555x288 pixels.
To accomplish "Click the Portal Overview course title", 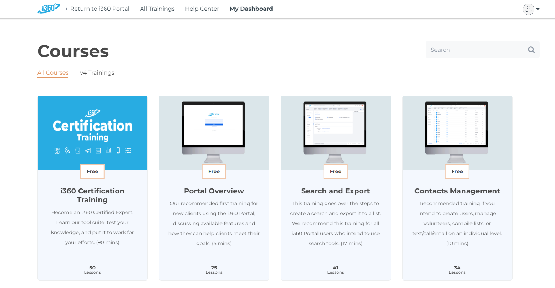I will point(214,191).
